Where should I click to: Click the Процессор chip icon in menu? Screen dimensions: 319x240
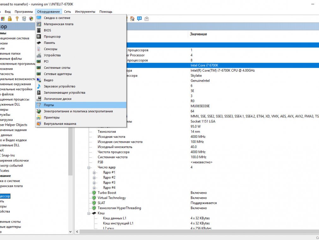point(39,37)
